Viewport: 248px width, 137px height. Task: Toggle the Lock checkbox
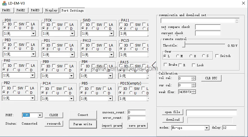coord(194,65)
